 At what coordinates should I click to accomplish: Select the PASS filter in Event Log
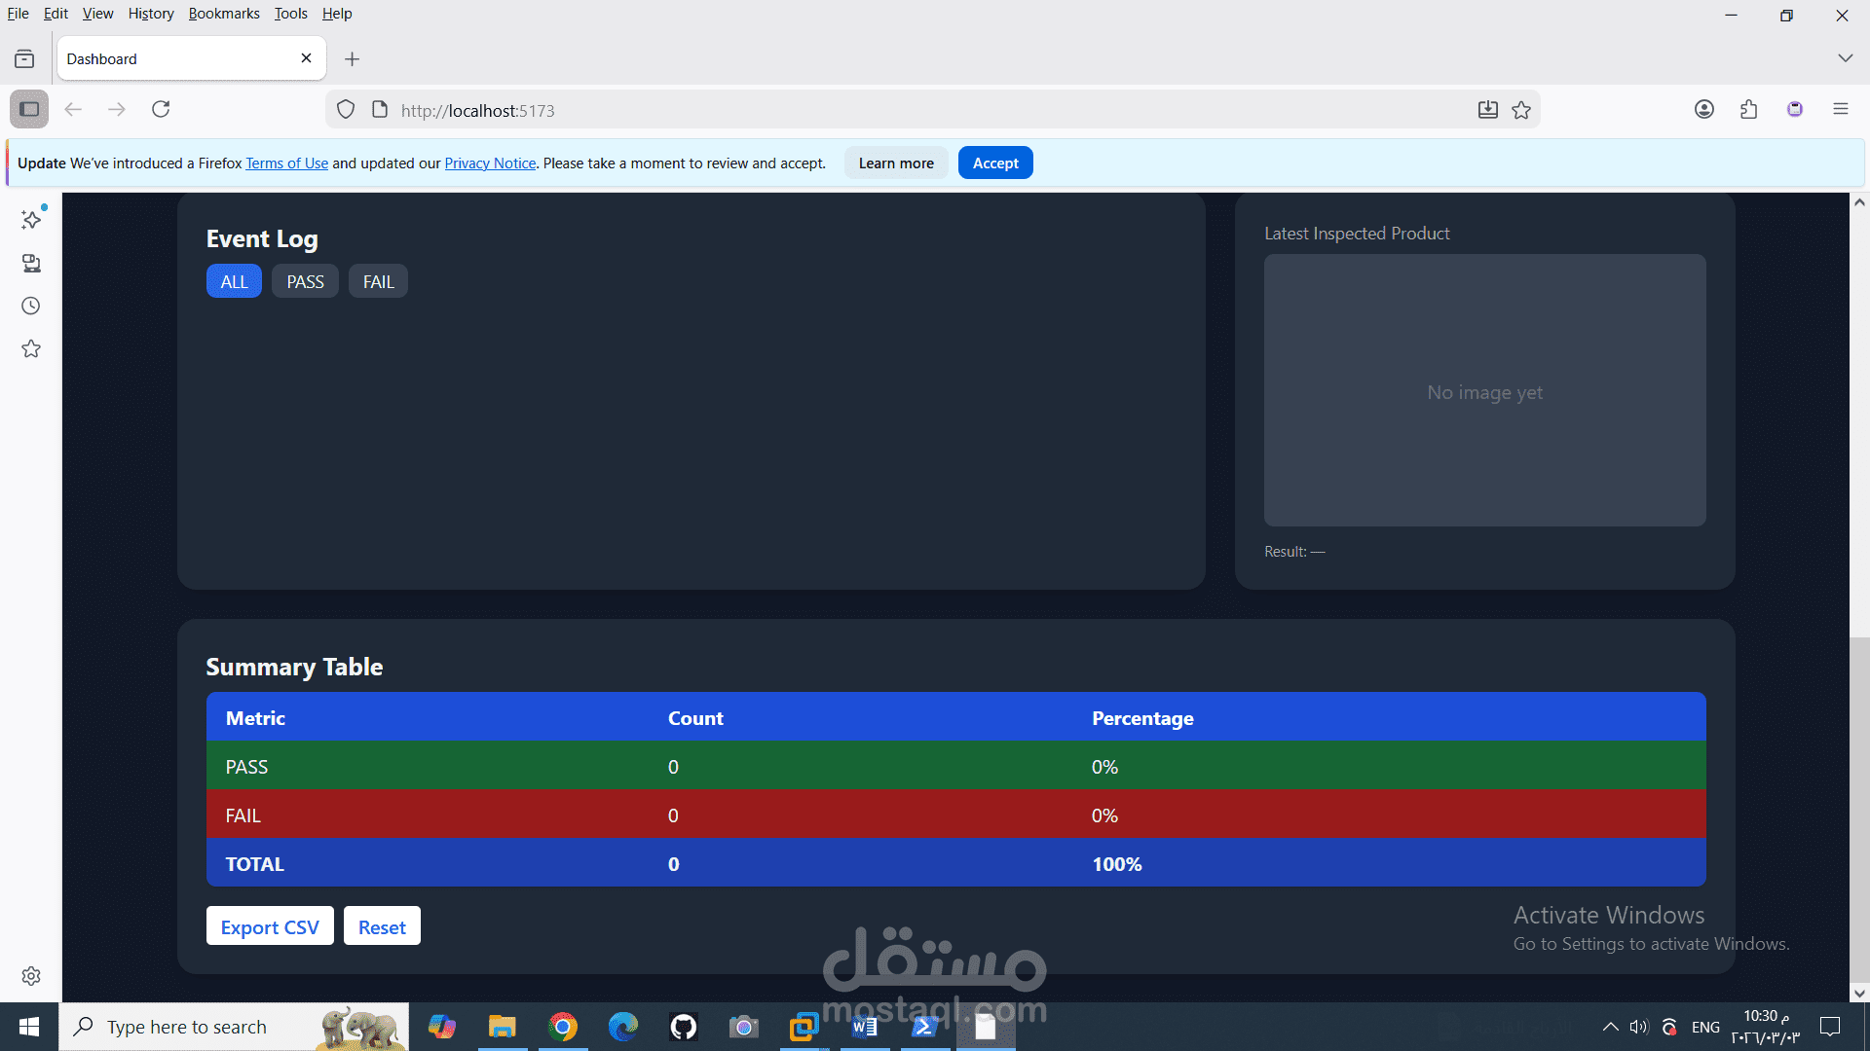[305, 281]
